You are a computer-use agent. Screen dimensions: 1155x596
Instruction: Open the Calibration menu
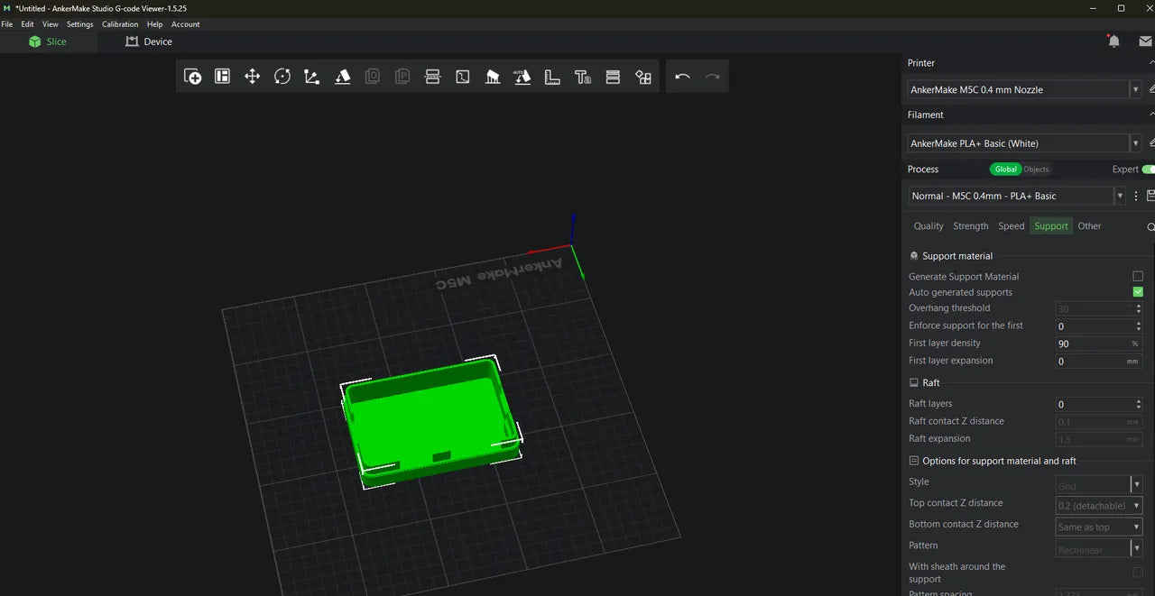pos(119,24)
